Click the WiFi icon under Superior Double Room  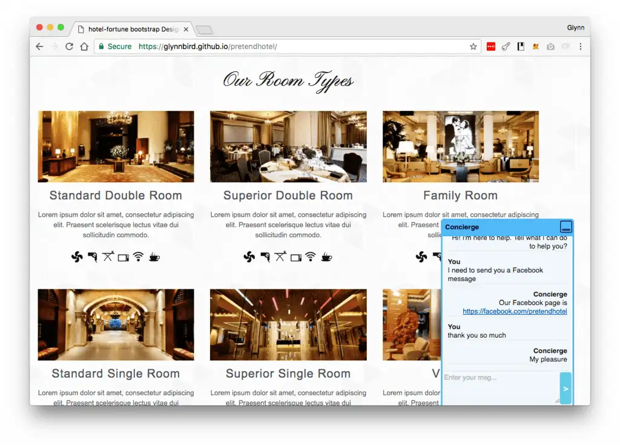coord(311,257)
